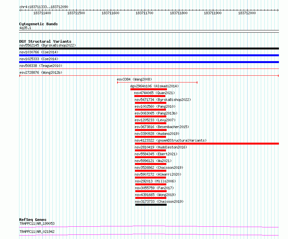The width and height of the screenshot is (288, 239).
Task: Click the DGV Structural Variants track title
Action: point(45,41)
